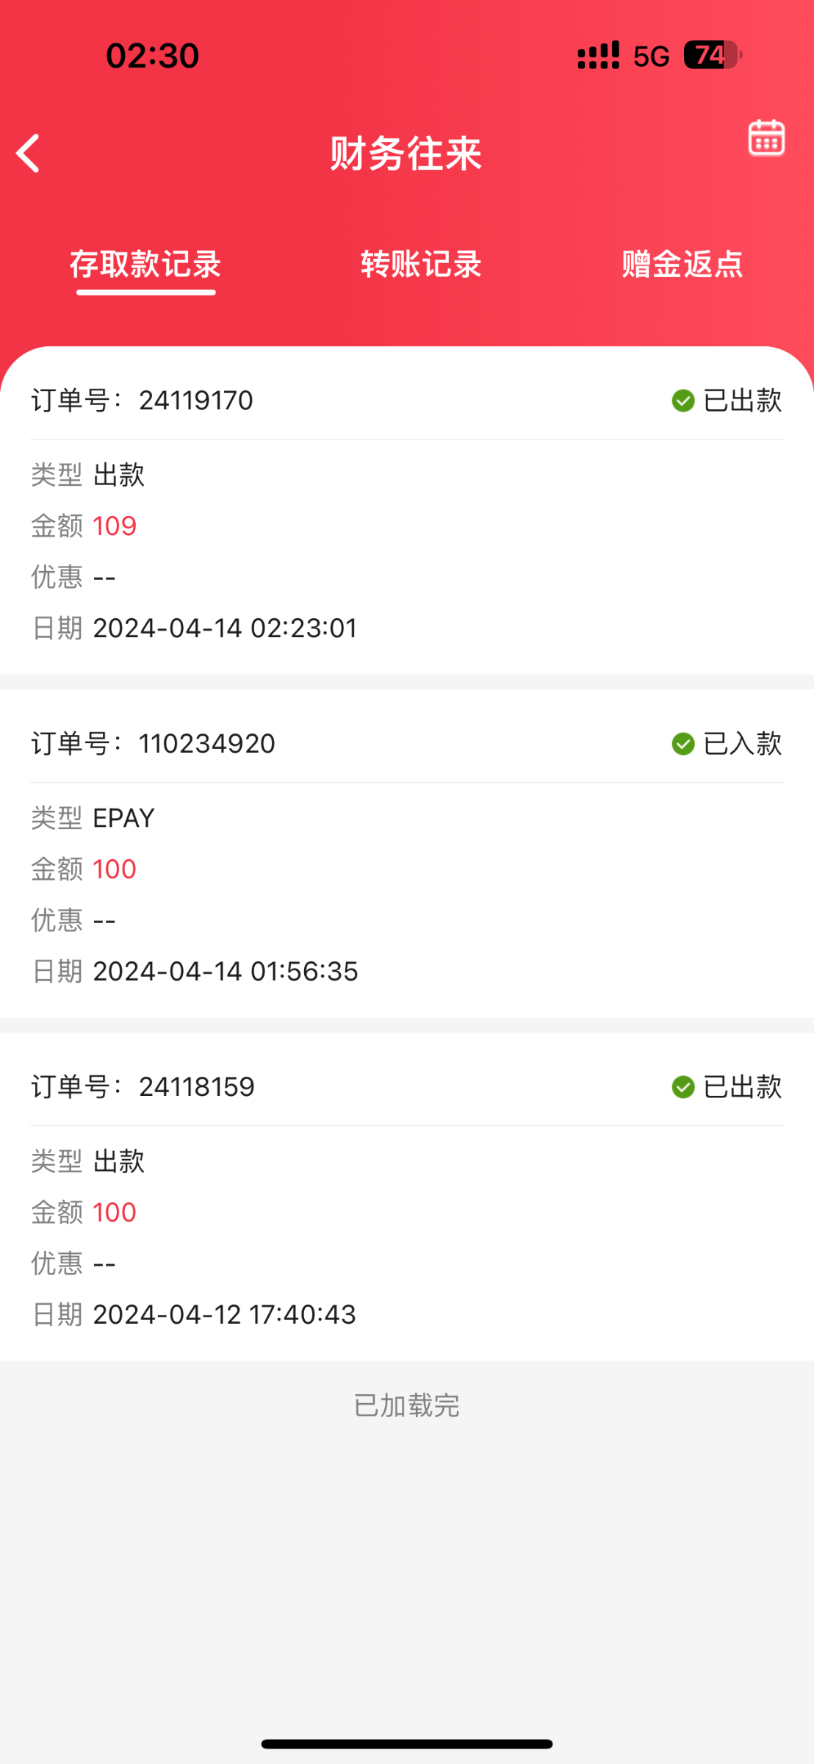Tap the 已入款 status label

click(x=742, y=744)
